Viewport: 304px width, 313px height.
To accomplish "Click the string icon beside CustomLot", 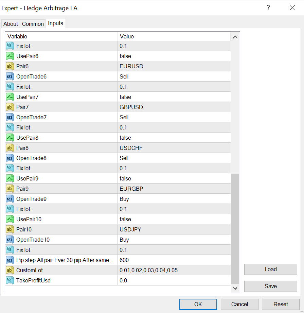I will 10,270.
